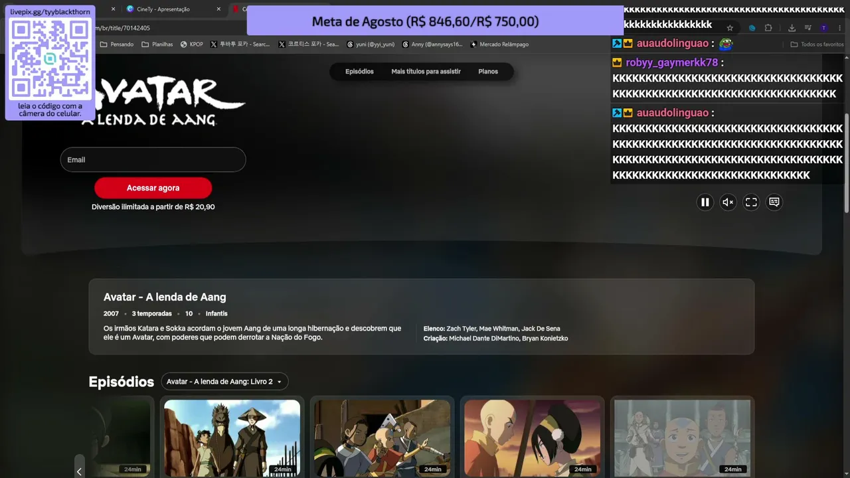Open the 투바투 포카 search bookmark

(x=240, y=44)
